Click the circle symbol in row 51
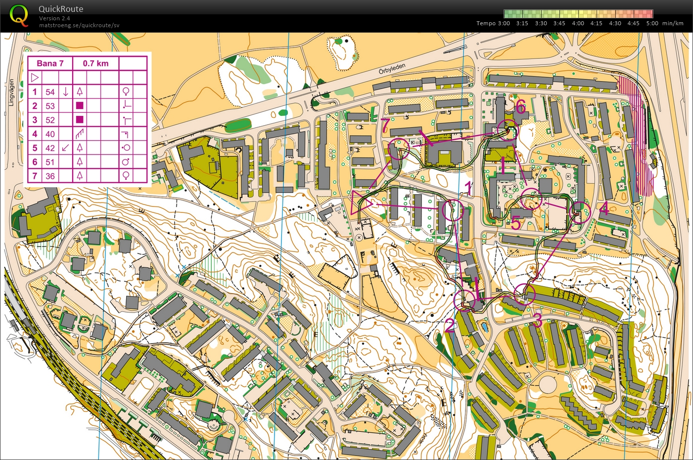This screenshot has width=693, height=460. (126, 161)
